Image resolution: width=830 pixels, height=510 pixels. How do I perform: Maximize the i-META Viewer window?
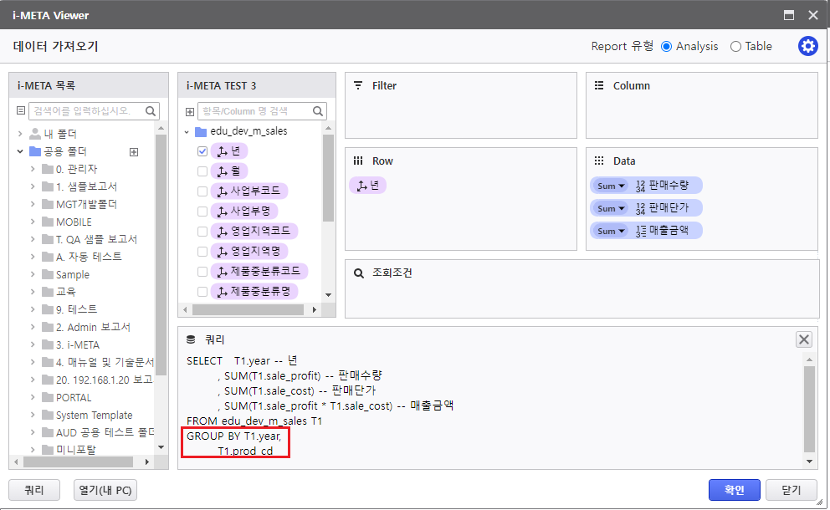788,15
